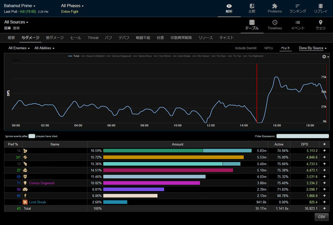Click the job icon in the 15.72% row
The width and height of the screenshot is (333, 225).
point(25,157)
